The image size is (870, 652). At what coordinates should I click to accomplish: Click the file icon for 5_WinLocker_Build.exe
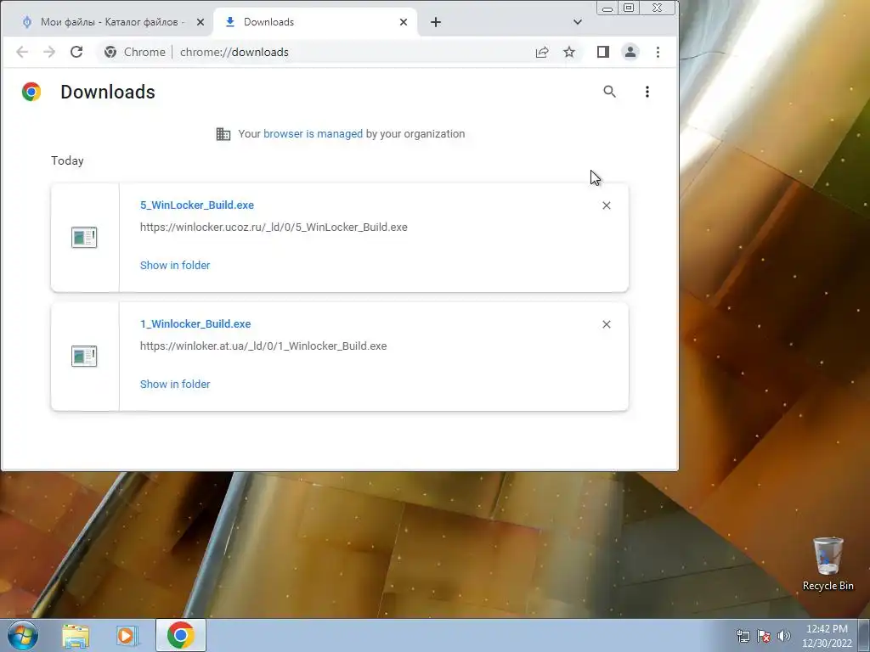point(84,238)
